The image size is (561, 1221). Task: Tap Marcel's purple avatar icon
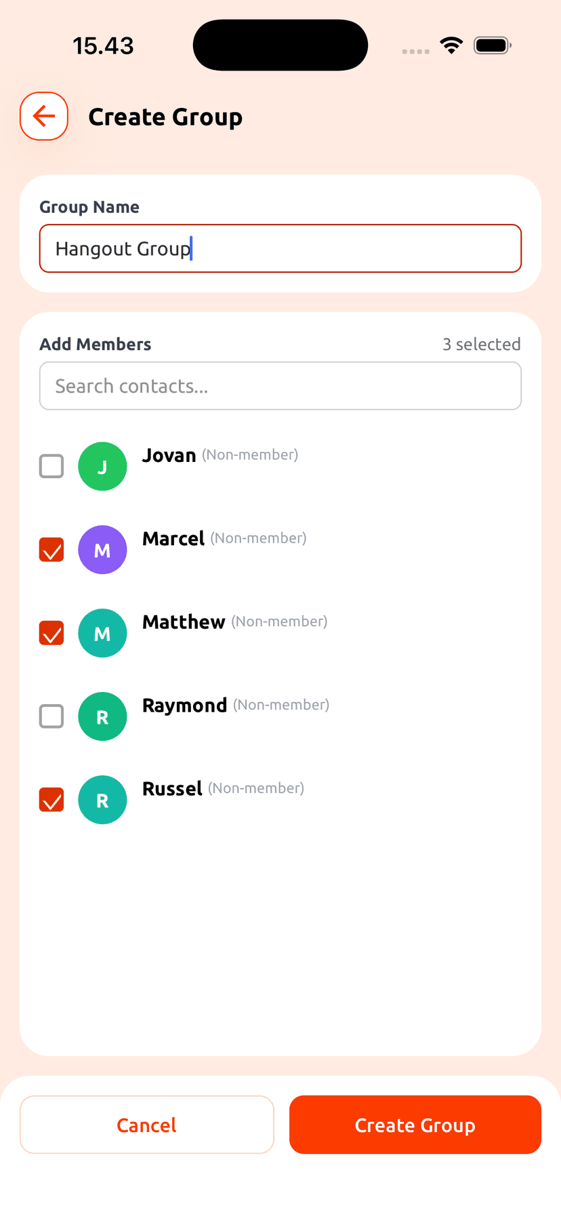[102, 549]
